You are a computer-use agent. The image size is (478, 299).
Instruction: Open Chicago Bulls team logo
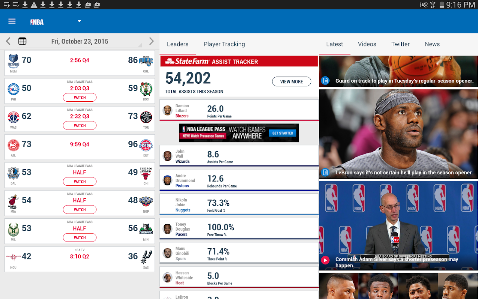click(146, 173)
